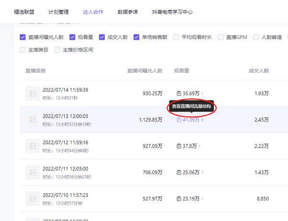Expand chevron next to 25.06万
This screenshot has height=221, width=288.
point(202,172)
